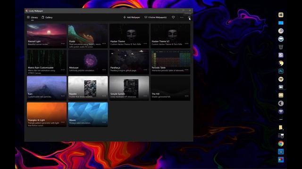Open the Wi-Fi icon in the dock
This screenshot has width=302, height=169.
(x=281, y=111)
